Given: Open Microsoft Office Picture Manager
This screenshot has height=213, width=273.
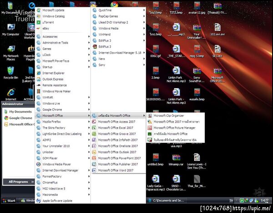Looking at the screenshot, I should coord(176,128).
